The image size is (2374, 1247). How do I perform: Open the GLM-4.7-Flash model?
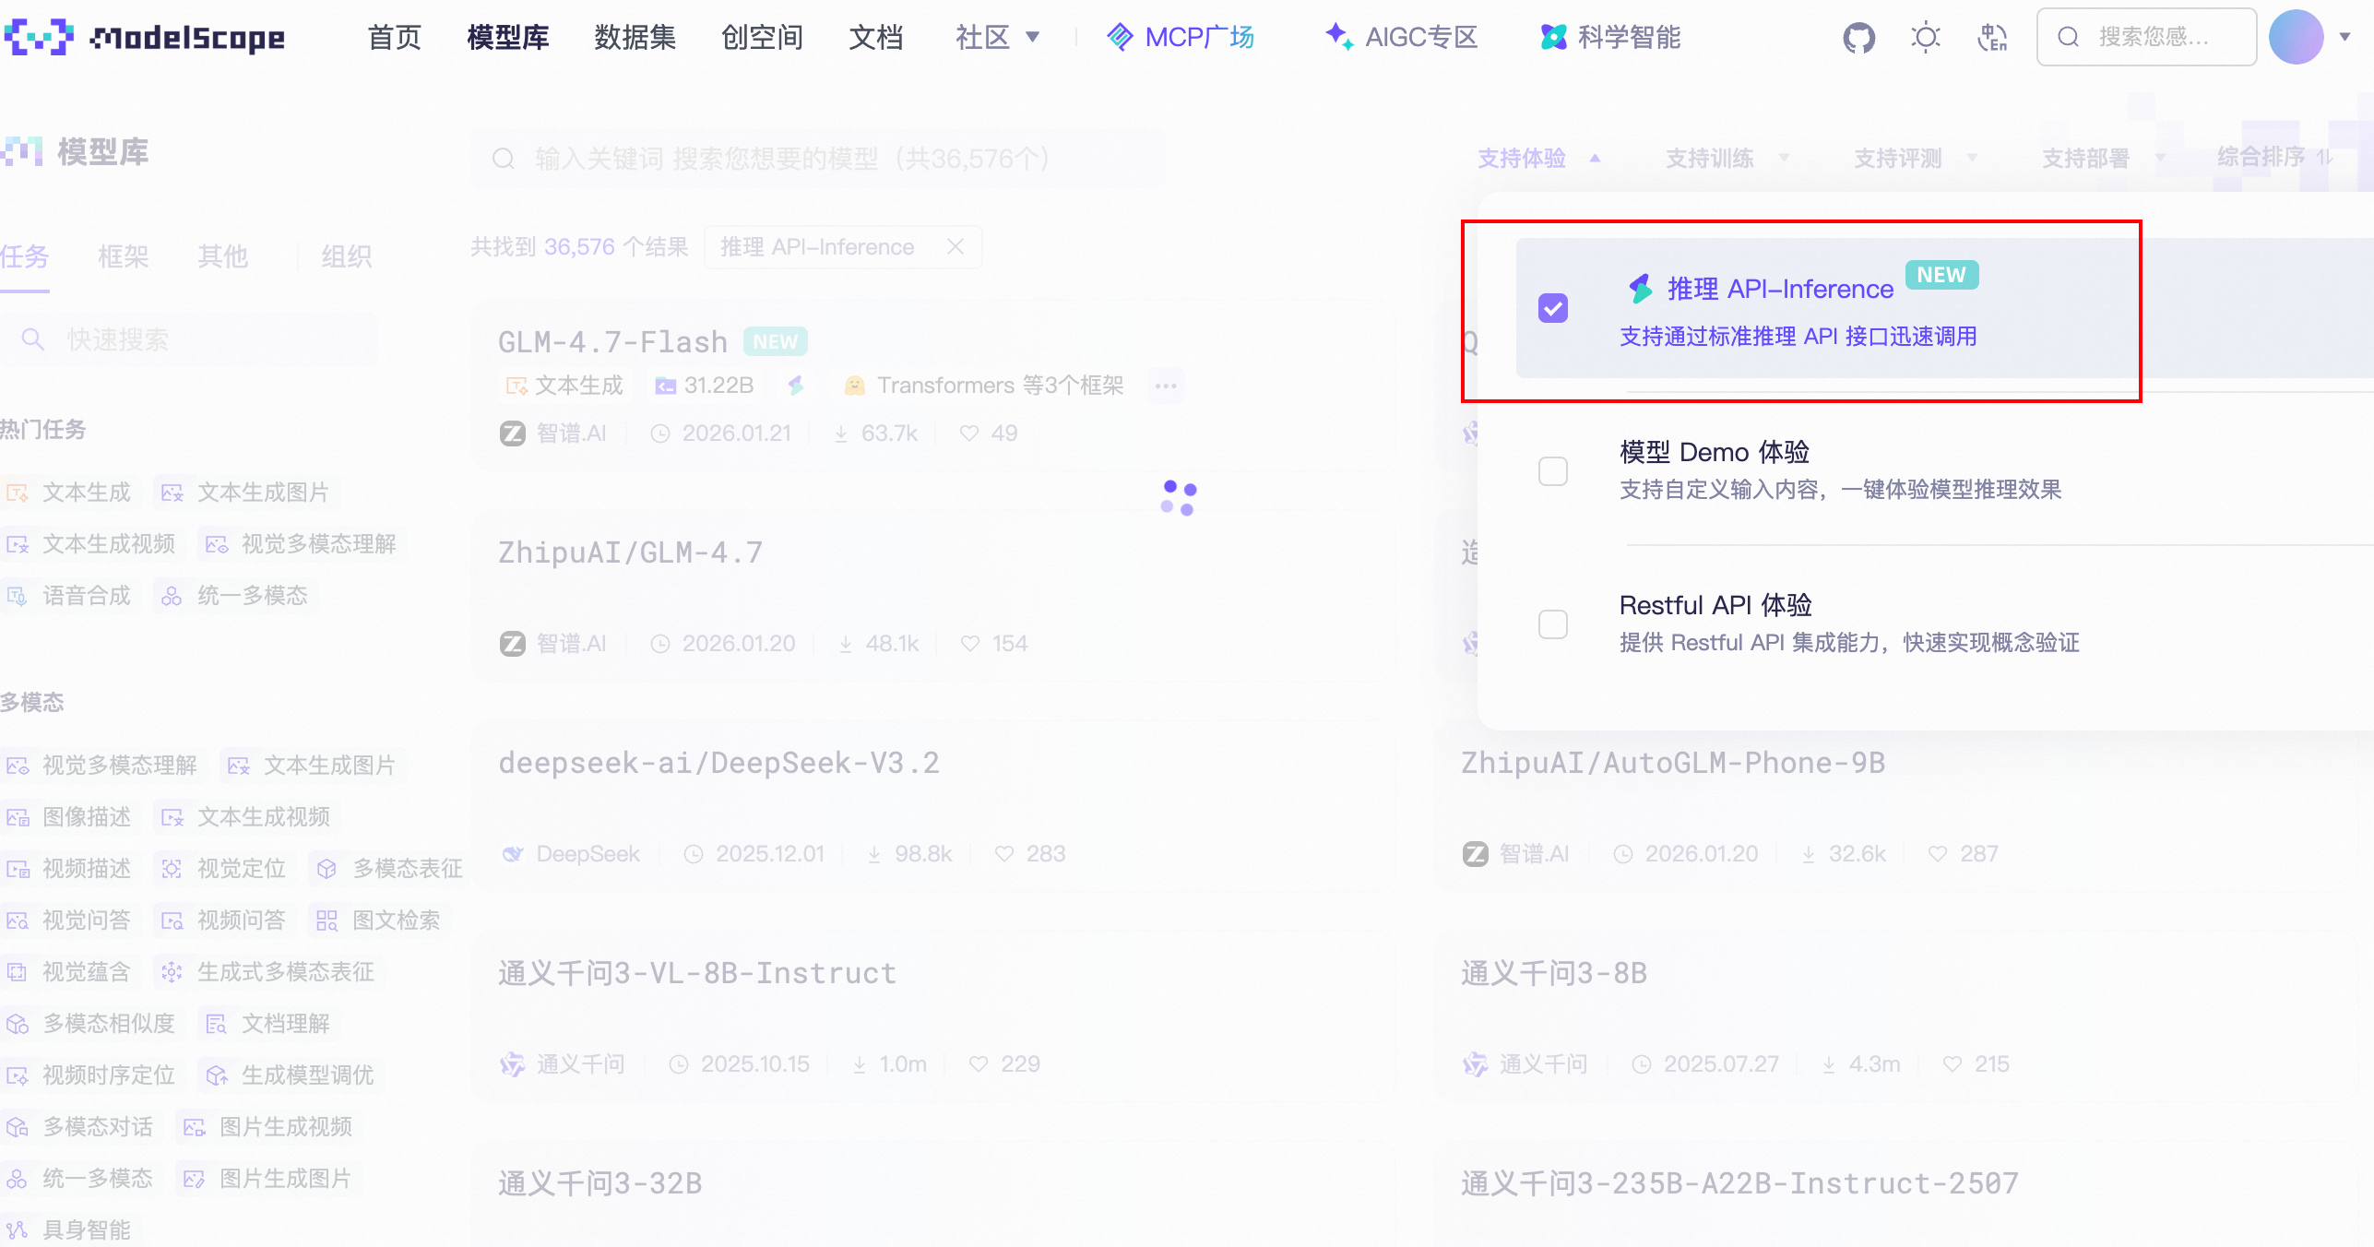coord(612,342)
